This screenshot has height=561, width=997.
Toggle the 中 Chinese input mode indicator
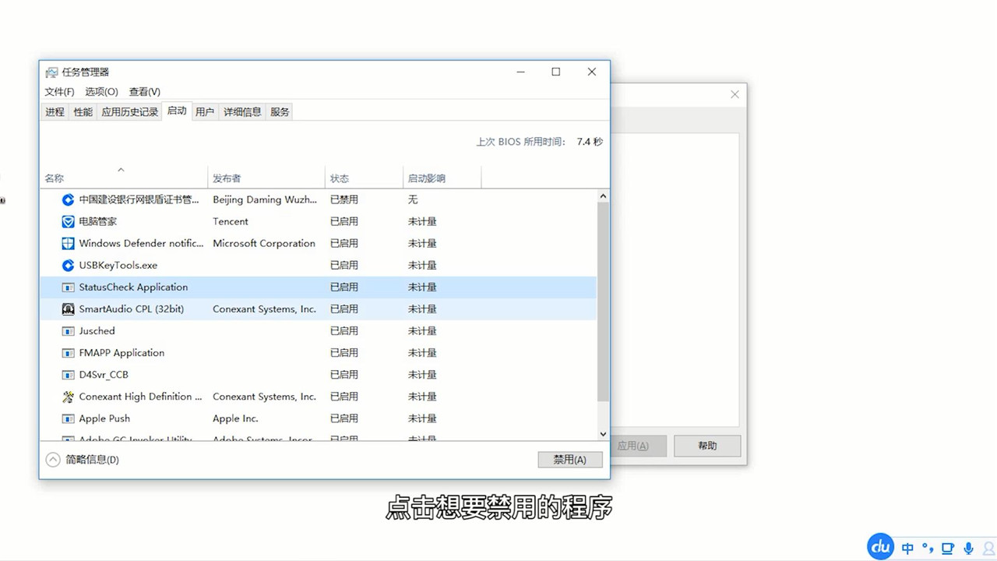(907, 549)
